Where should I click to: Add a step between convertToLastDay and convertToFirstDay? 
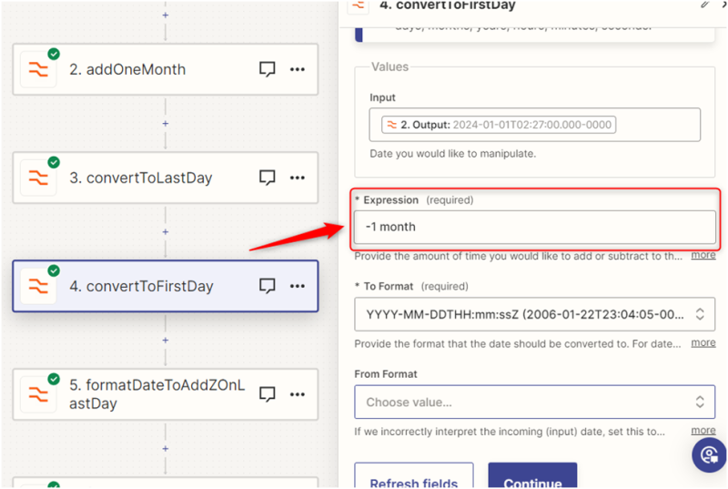(x=165, y=231)
